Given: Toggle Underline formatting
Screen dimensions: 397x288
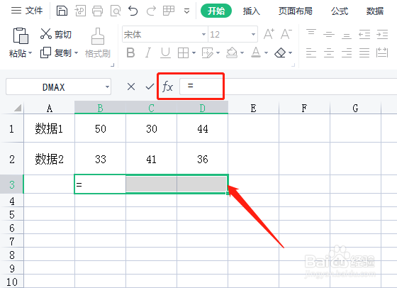Looking at the screenshot, I should pyautogui.click(x=165, y=53).
